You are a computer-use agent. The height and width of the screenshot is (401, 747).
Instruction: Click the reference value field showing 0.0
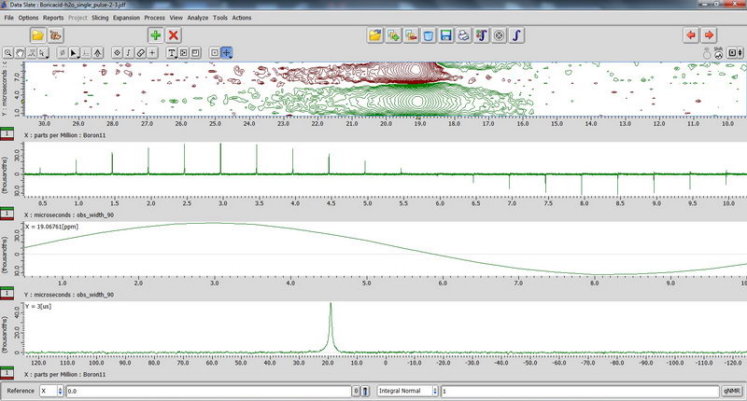pyautogui.click(x=207, y=392)
